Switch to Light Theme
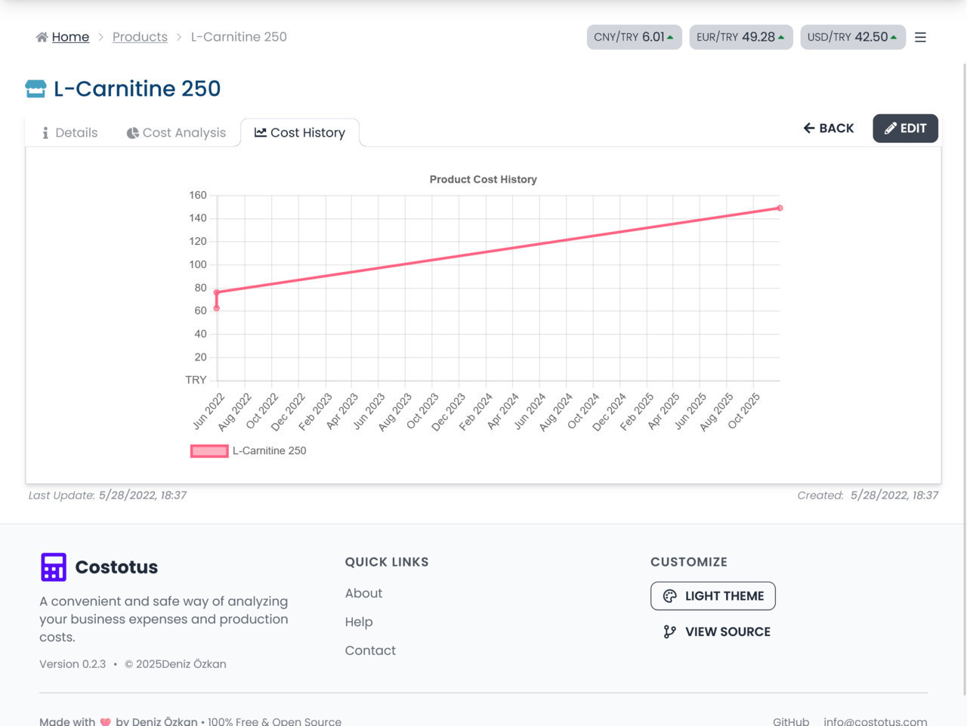Image resolution: width=967 pixels, height=726 pixels. pyautogui.click(x=712, y=596)
